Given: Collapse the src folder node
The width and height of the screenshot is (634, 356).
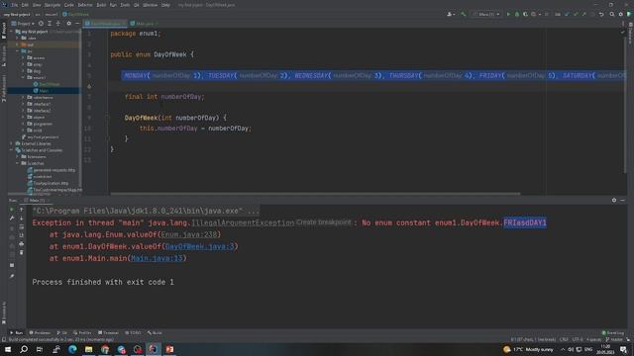Looking at the screenshot, I should [18, 51].
